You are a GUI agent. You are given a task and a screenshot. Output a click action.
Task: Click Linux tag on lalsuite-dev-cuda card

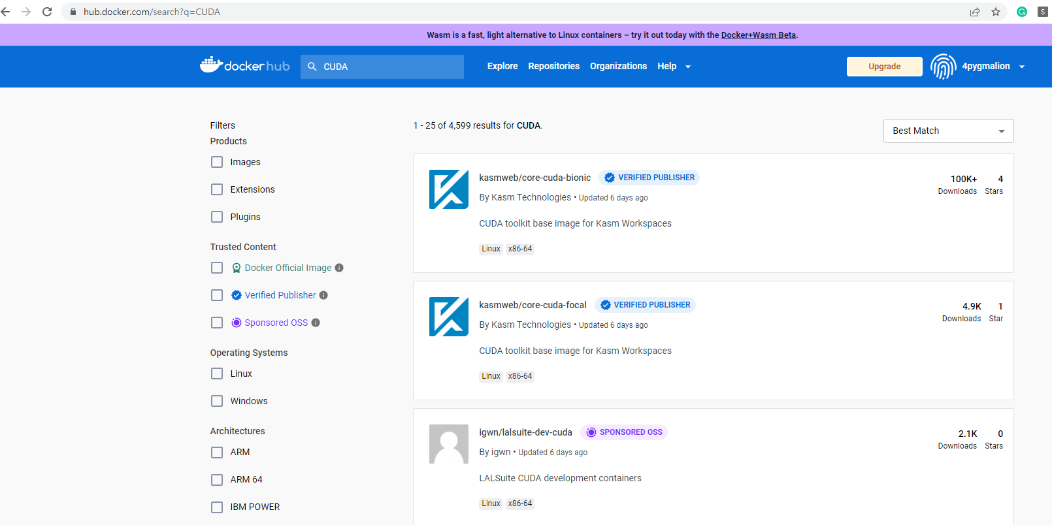point(491,503)
